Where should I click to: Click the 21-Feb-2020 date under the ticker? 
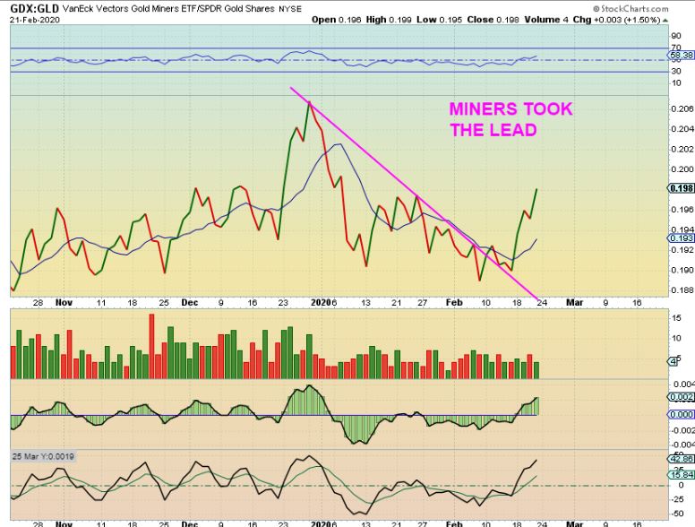pos(35,20)
